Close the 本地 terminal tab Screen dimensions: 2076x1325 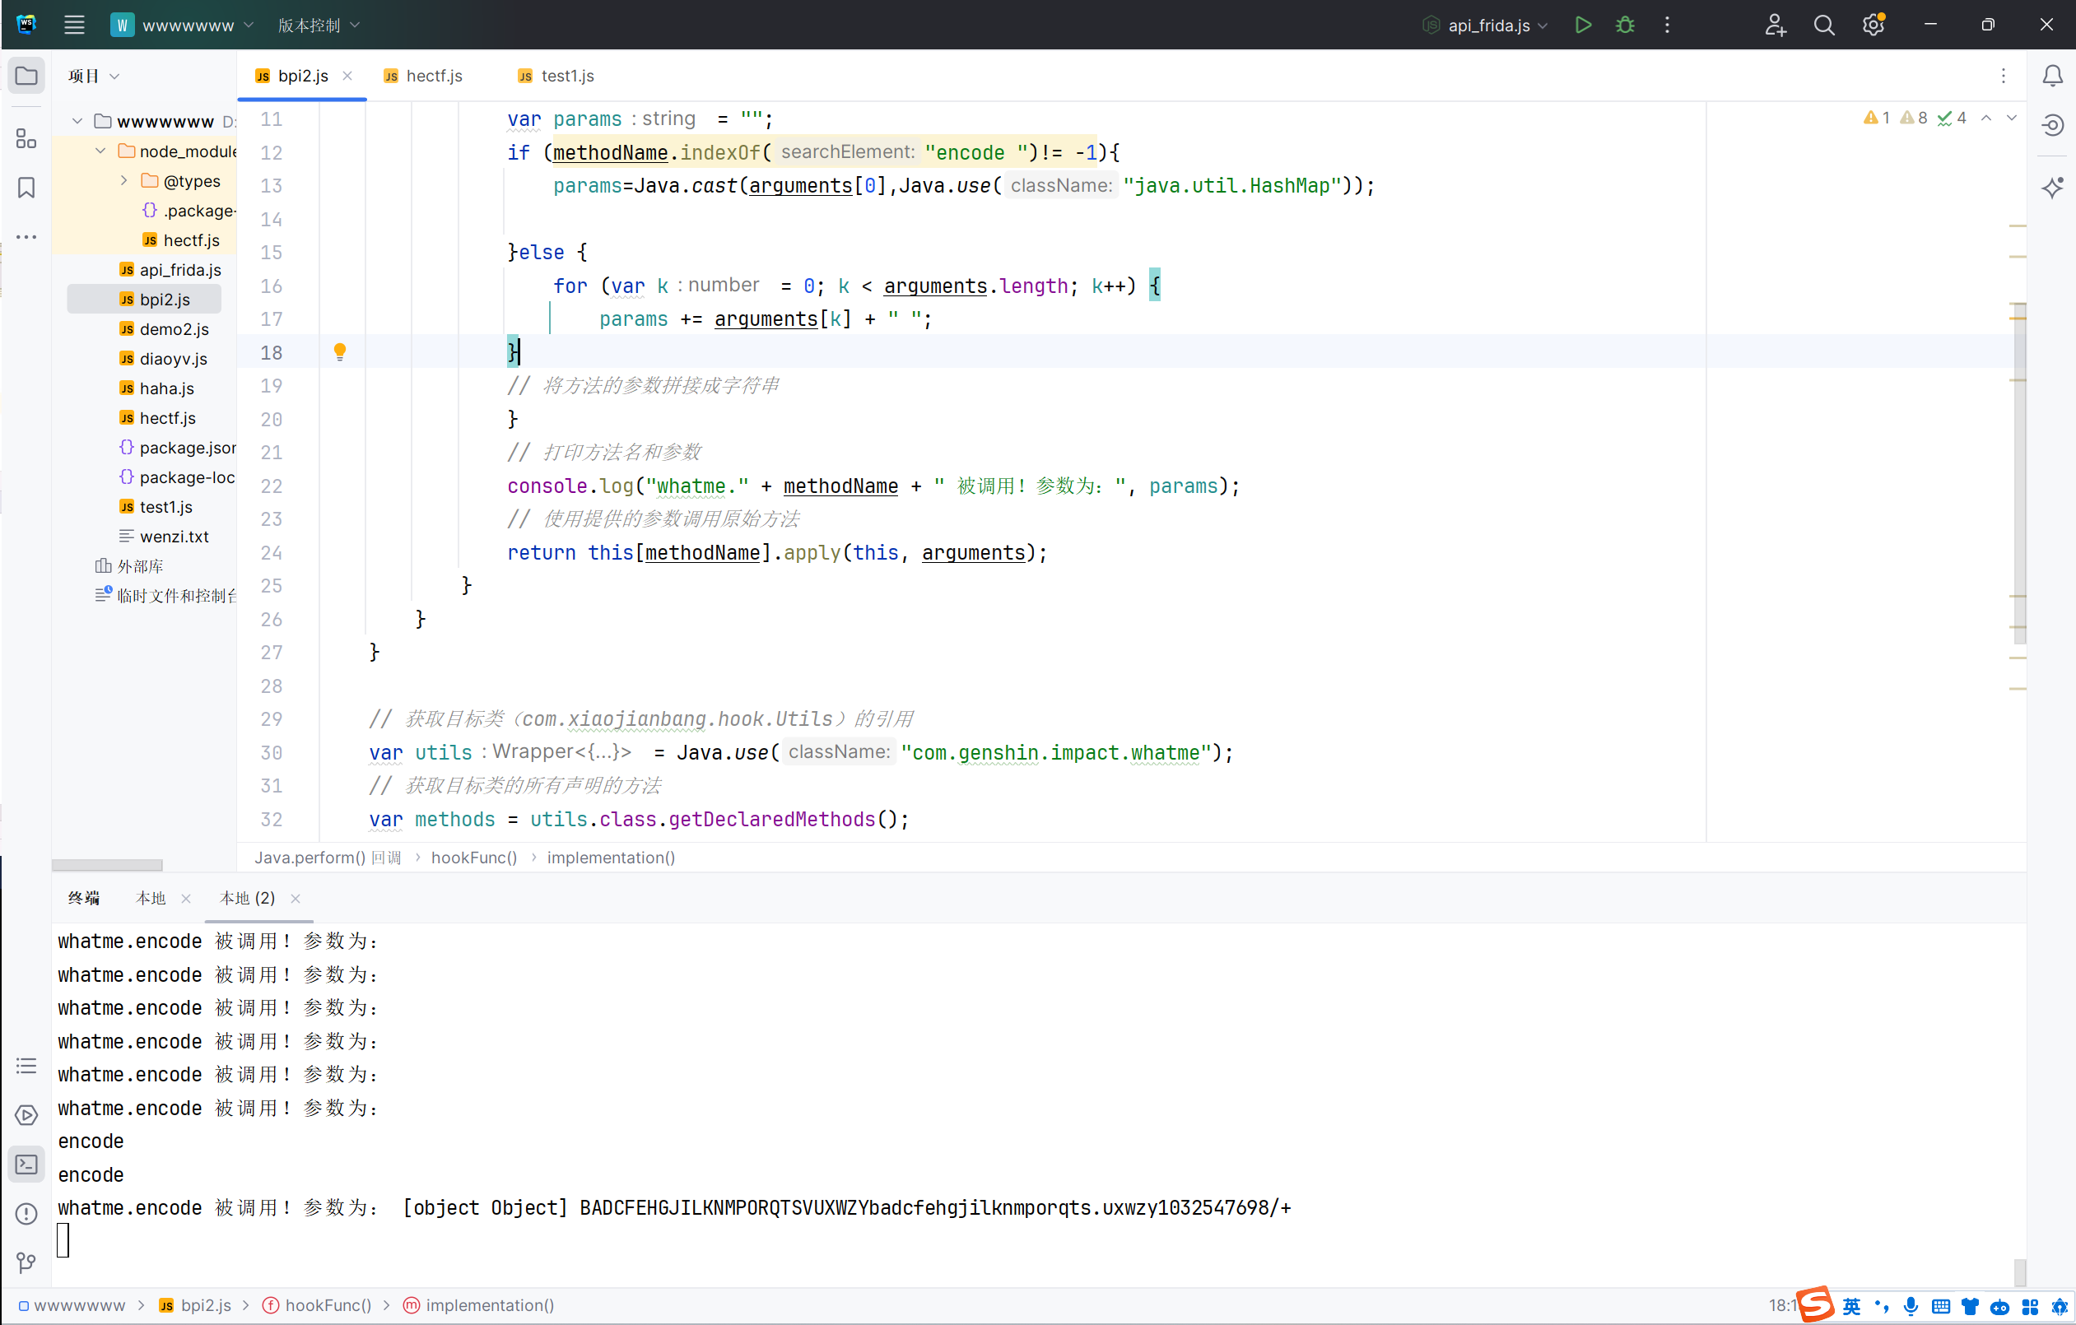185,898
